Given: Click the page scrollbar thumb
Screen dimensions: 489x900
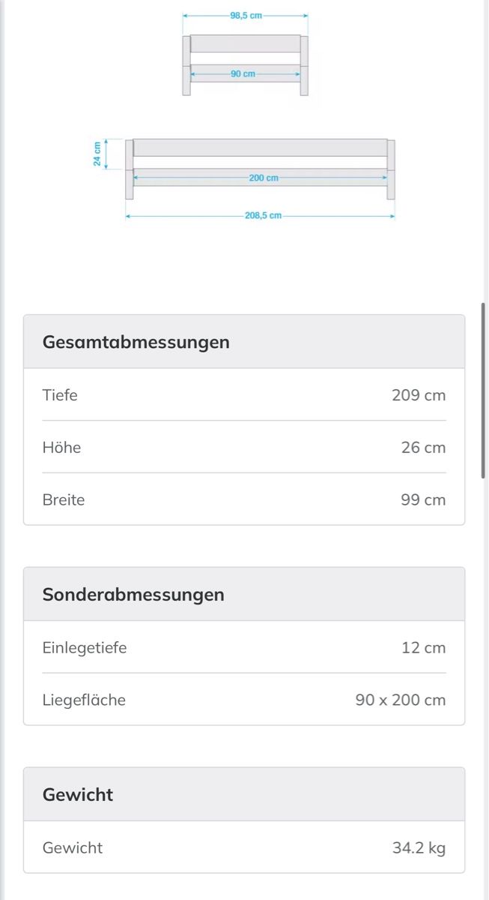Looking at the screenshot, I should pos(485,390).
